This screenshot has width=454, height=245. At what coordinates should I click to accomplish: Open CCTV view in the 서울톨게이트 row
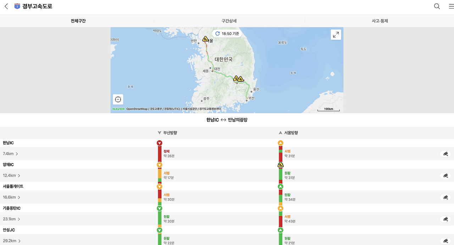click(x=445, y=197)
